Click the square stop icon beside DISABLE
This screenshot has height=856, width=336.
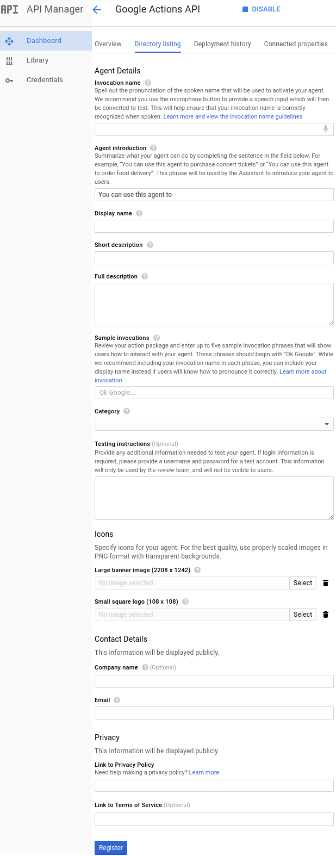(245, 9)
